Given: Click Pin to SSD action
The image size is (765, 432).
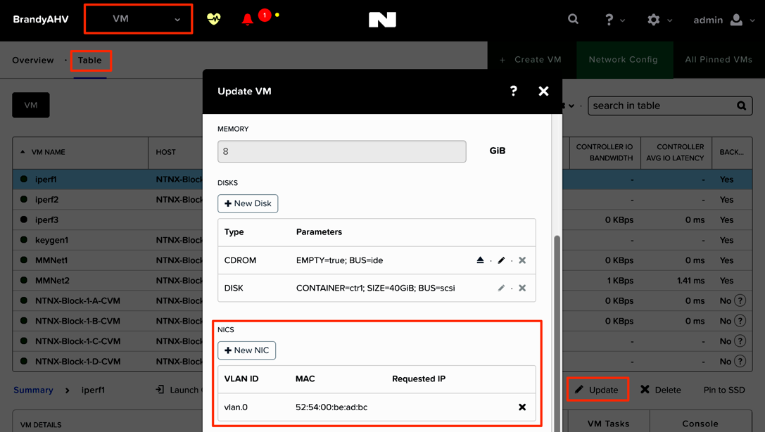Looking at the screenshot, I should (x=724, y=390).
